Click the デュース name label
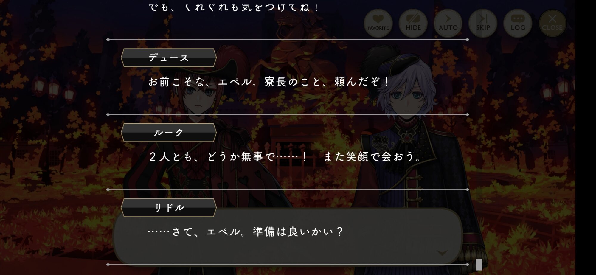Image resolution: width=596 pixels, height=275 pixels. coord(169,58)
